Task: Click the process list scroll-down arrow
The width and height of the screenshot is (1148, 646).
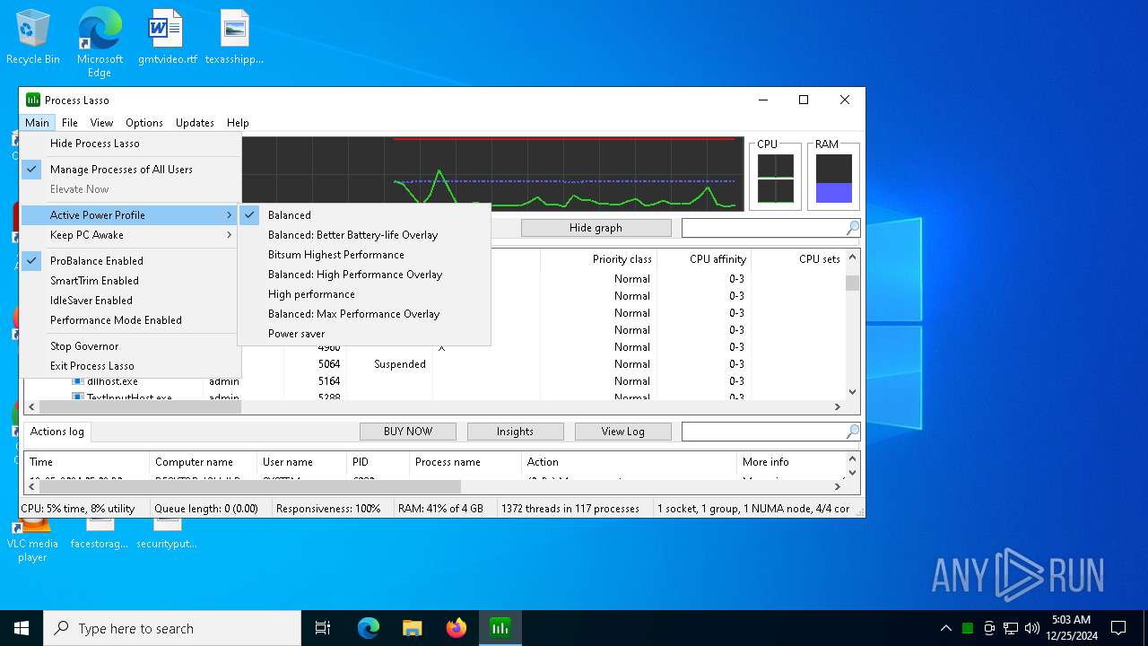Action: [x=852, y=391]
